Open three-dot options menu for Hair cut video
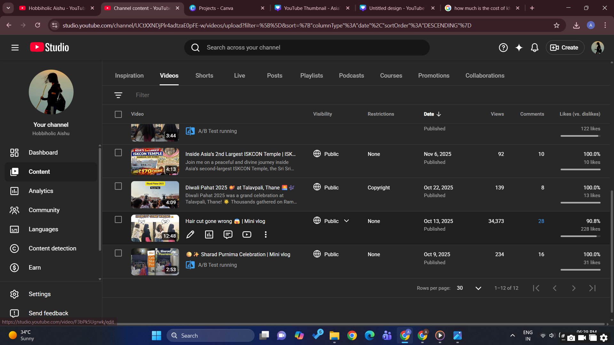This screenshot has width=614, height=345. click(x=265, y=234)
